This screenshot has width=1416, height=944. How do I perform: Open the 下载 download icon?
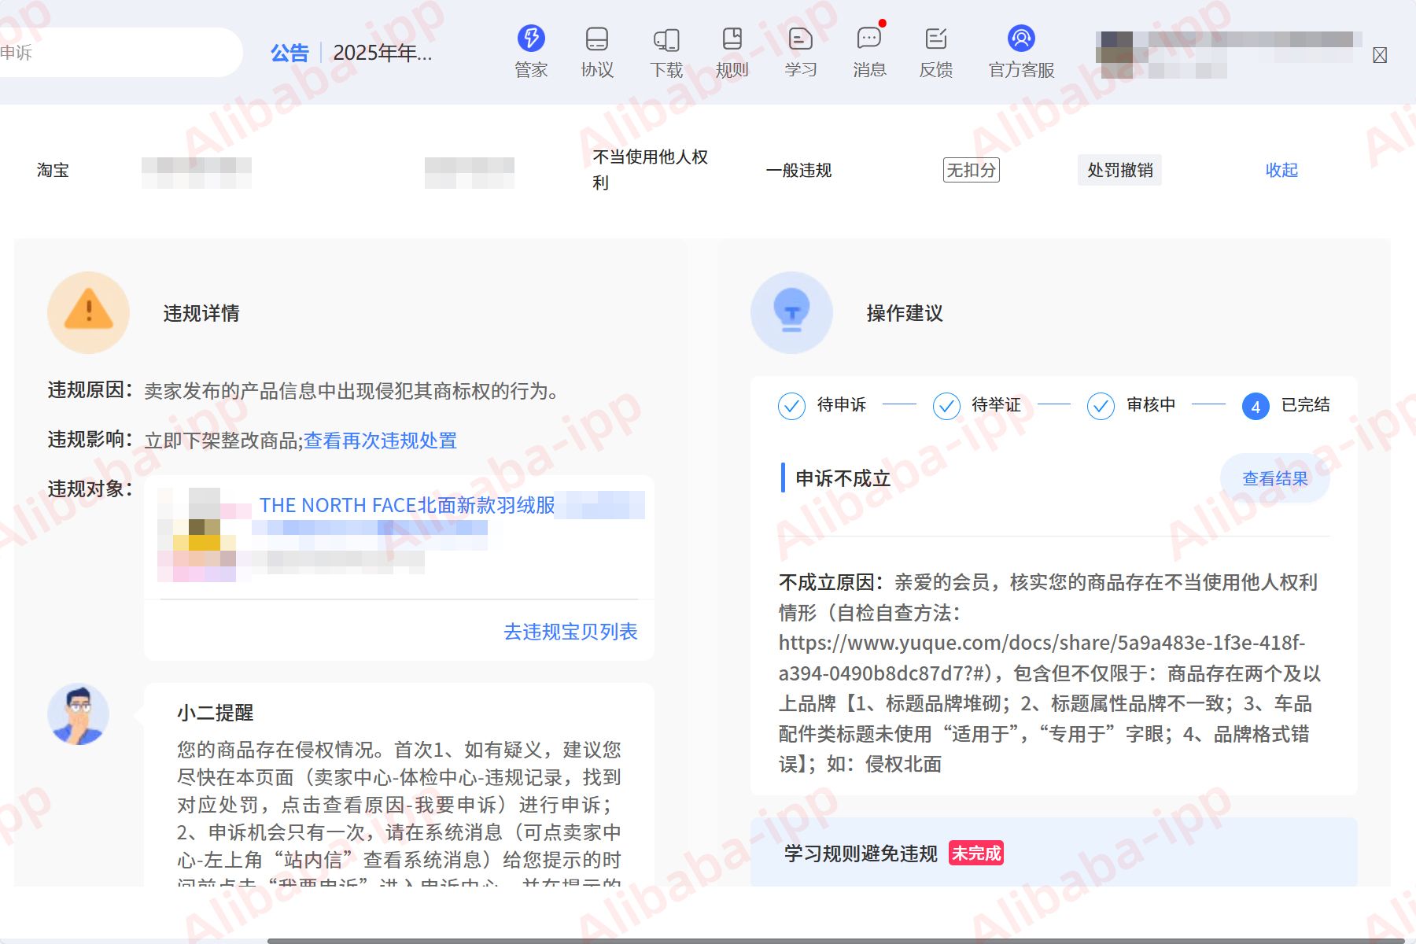[666, 39]
